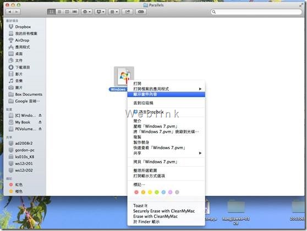Go back with the Finder back arrow

click(x=9, y=12)
